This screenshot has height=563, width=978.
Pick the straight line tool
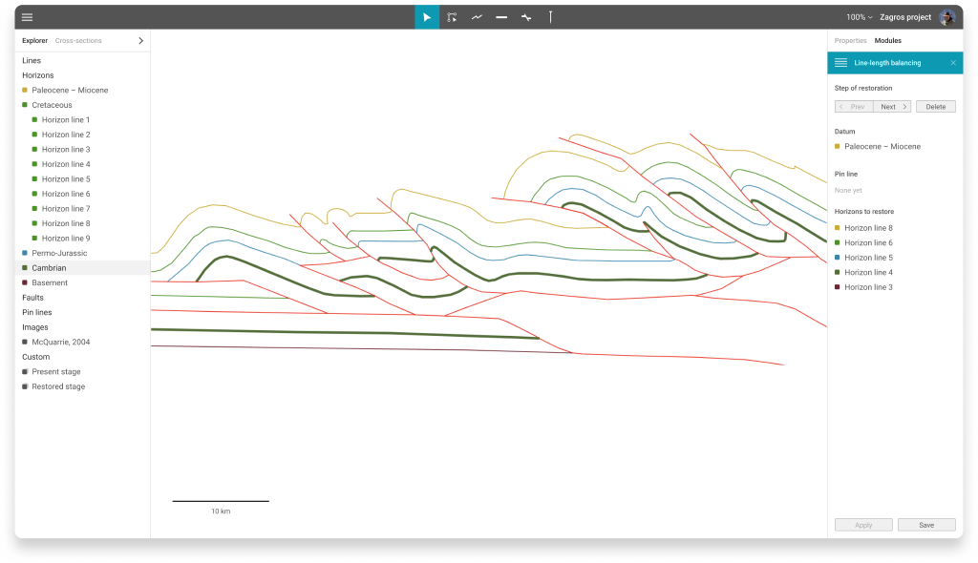pos(501,17)
